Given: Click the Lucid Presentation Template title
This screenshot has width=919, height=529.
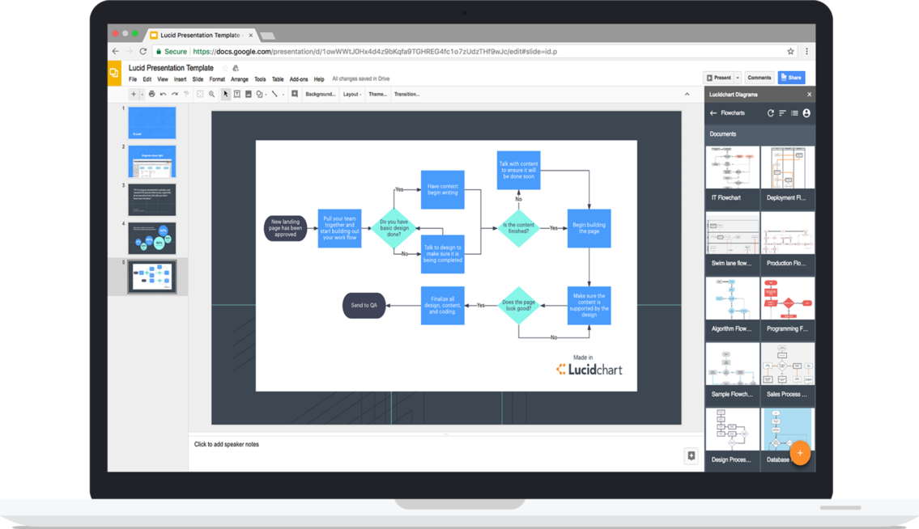Looking at the screenshot, I should 171,68.
